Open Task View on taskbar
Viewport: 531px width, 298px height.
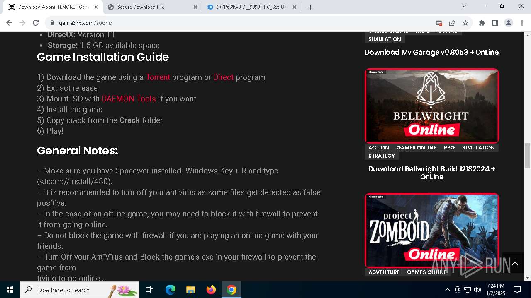149,290
